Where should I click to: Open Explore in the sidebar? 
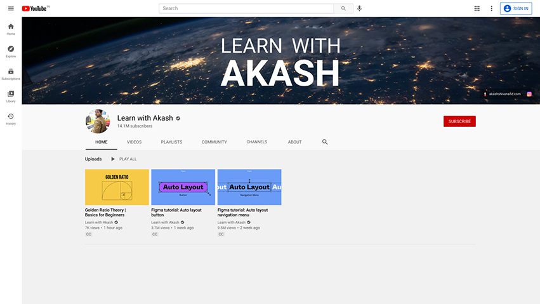[x=11, y=51]
